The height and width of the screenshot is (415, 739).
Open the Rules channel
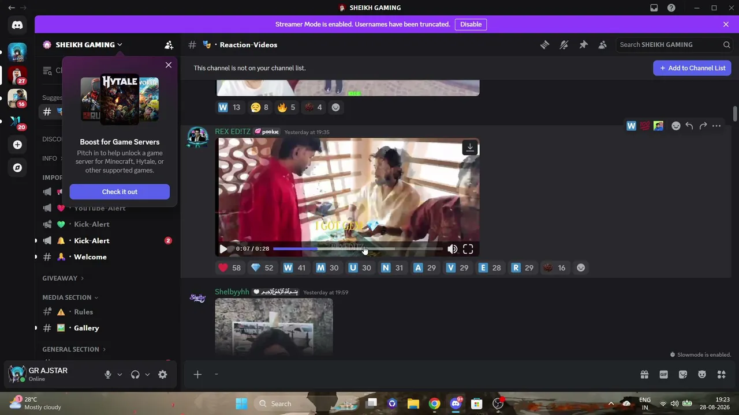tap(107, 312)
